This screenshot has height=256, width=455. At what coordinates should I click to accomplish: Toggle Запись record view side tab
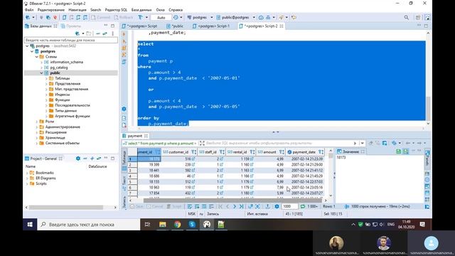[124, 202]
